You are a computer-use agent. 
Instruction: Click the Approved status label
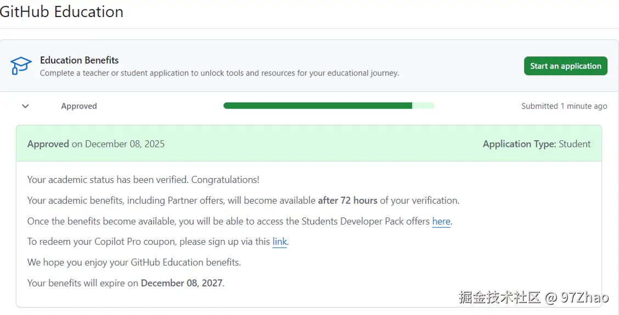(79, 106)
